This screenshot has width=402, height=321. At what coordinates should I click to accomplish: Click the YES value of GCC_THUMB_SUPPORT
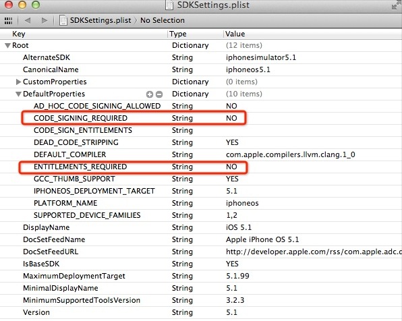(232, 179)
